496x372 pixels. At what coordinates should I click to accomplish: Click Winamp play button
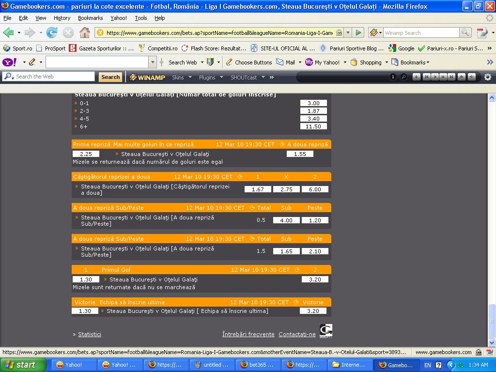coord(435,77)
